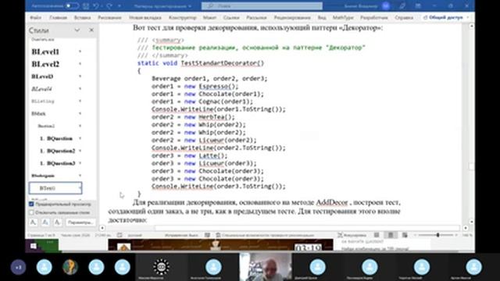
Task: Click in the Search box in the title bar
Action: [x=262, y=5]
